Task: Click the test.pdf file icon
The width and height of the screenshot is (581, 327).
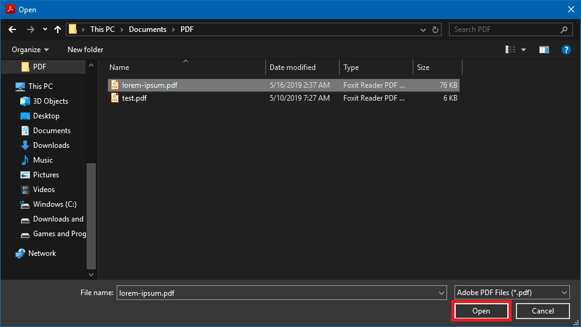Action: 115,98
